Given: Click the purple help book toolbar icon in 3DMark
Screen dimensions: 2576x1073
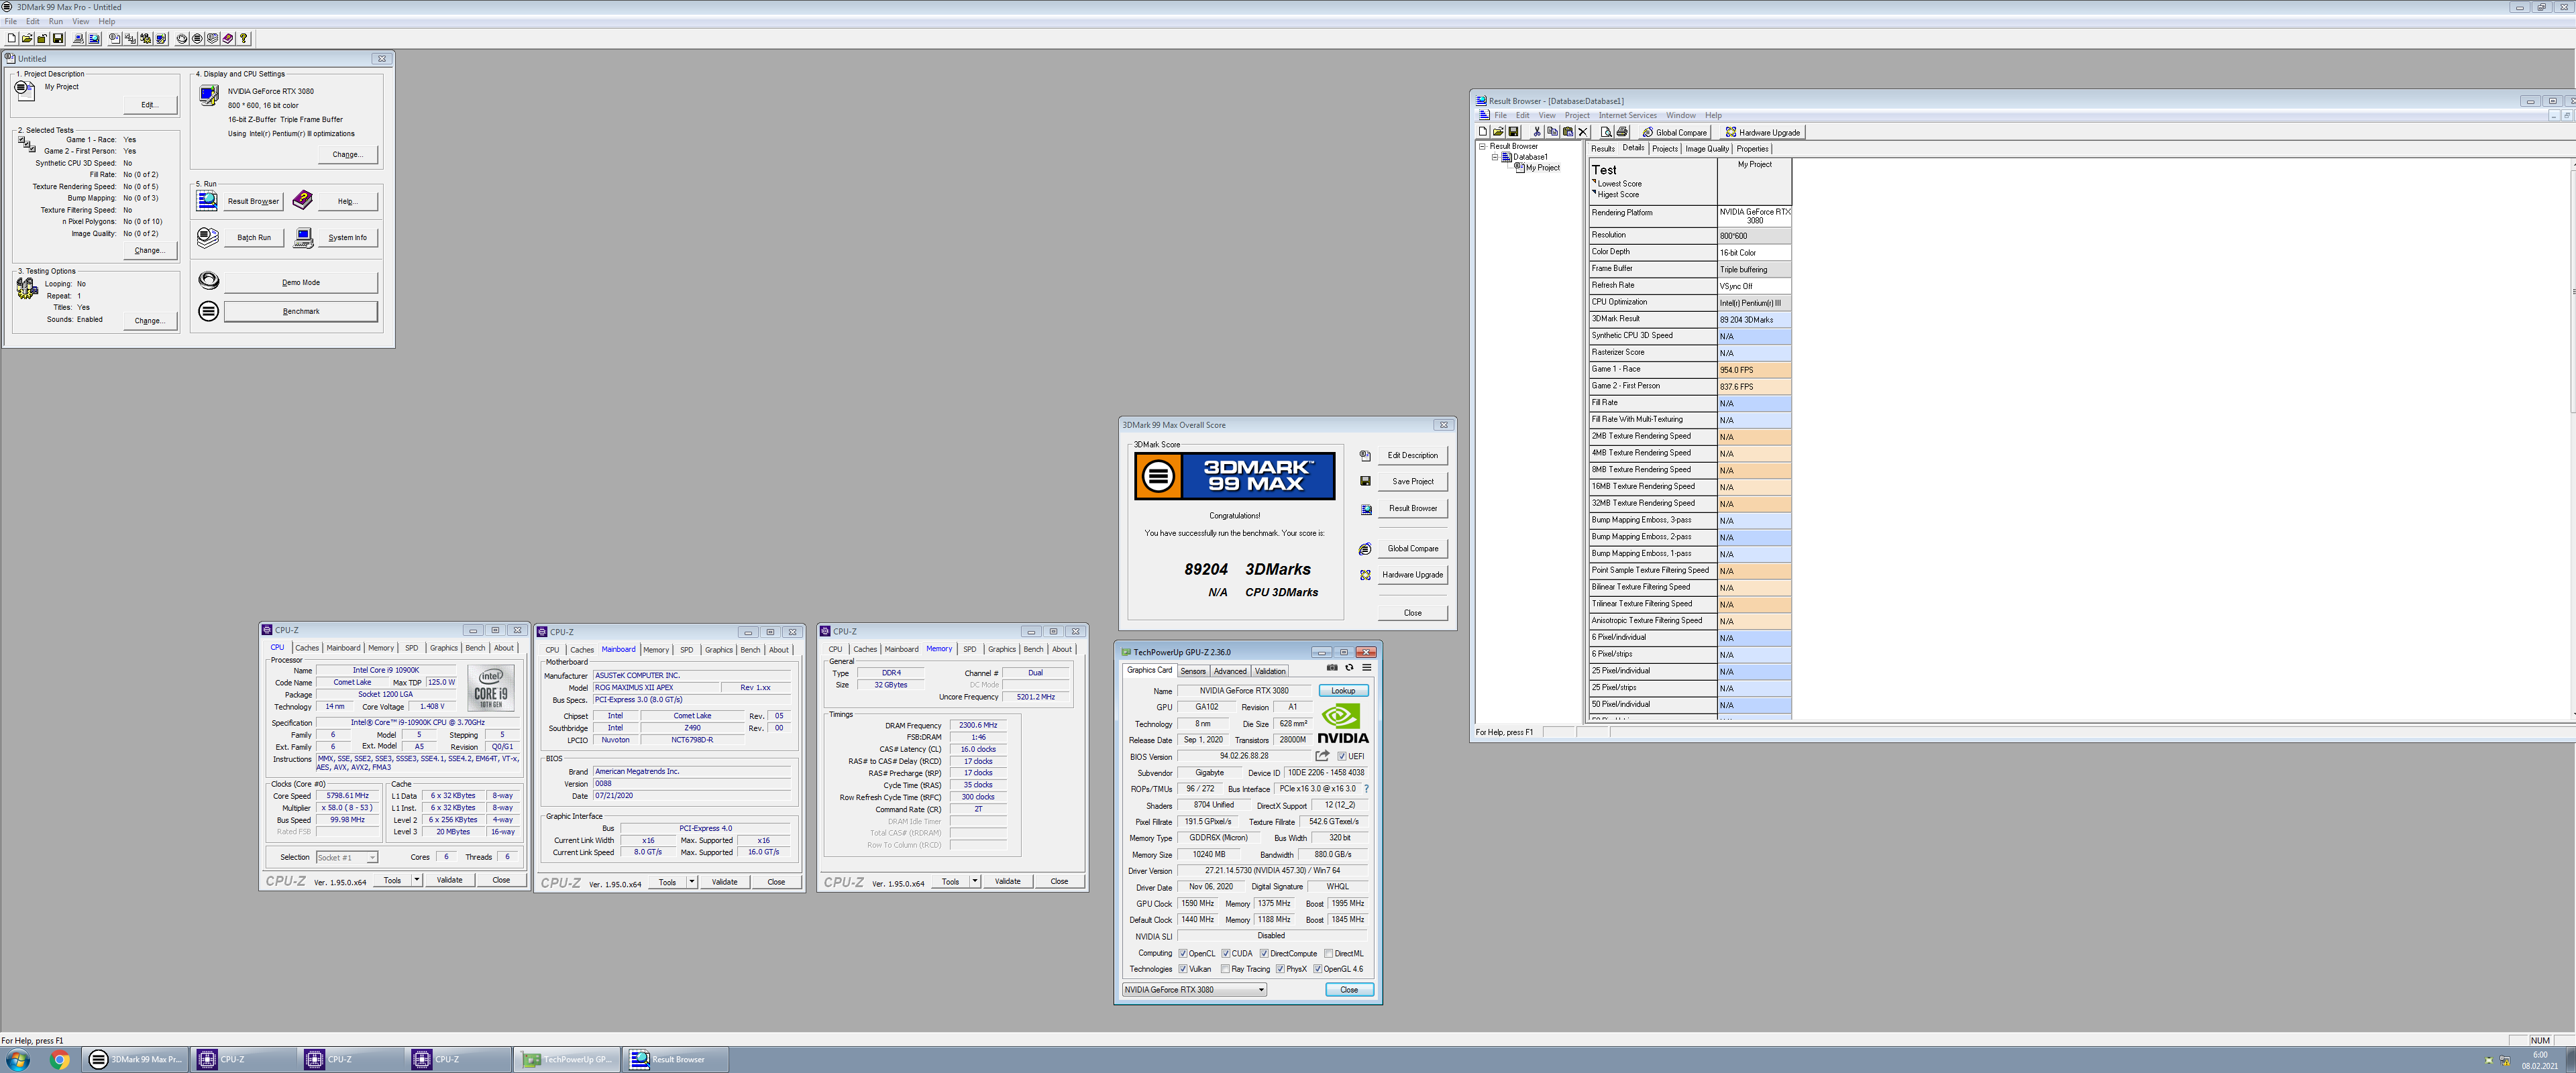Looking at the screenshot, I should 228,38.
